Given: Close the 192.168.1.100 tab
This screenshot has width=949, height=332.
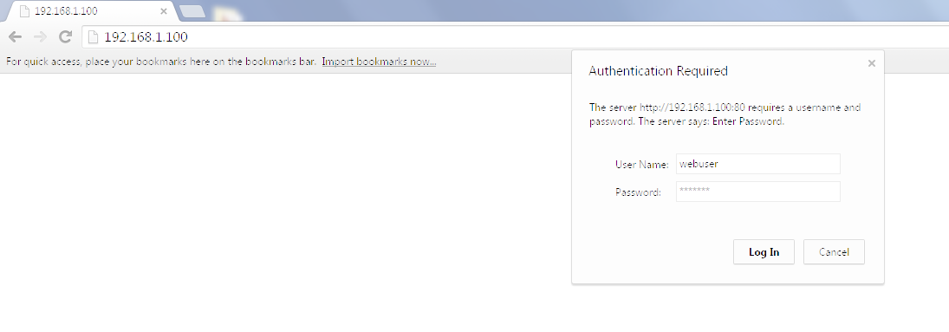Looking at the screenshot, I should (x=164, y=11).
